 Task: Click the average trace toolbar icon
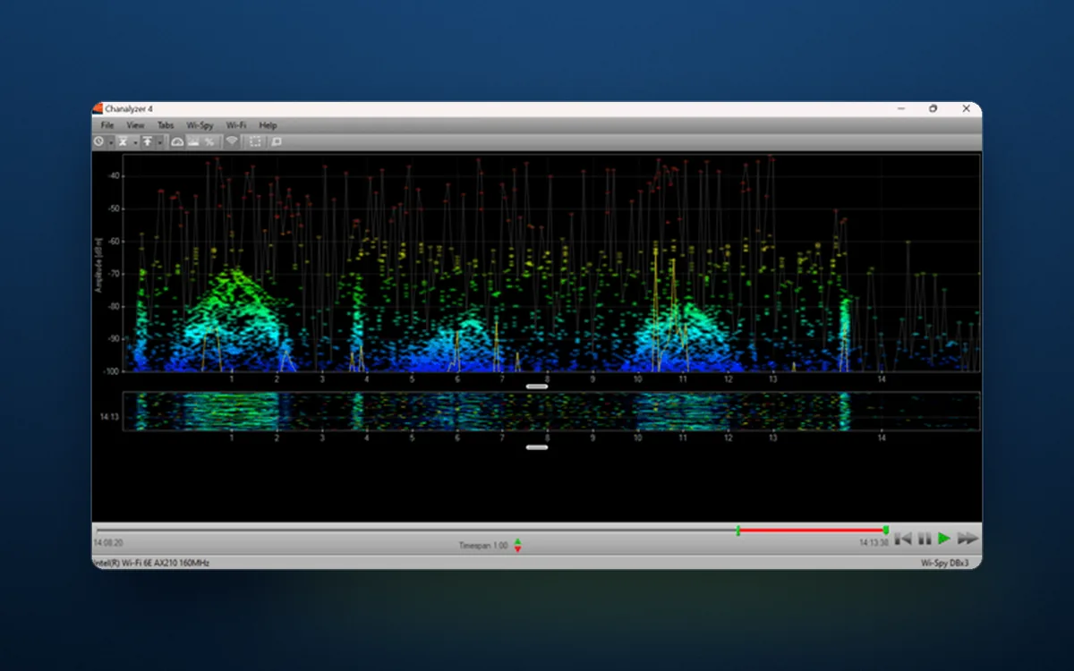click(x=123, y=141)
